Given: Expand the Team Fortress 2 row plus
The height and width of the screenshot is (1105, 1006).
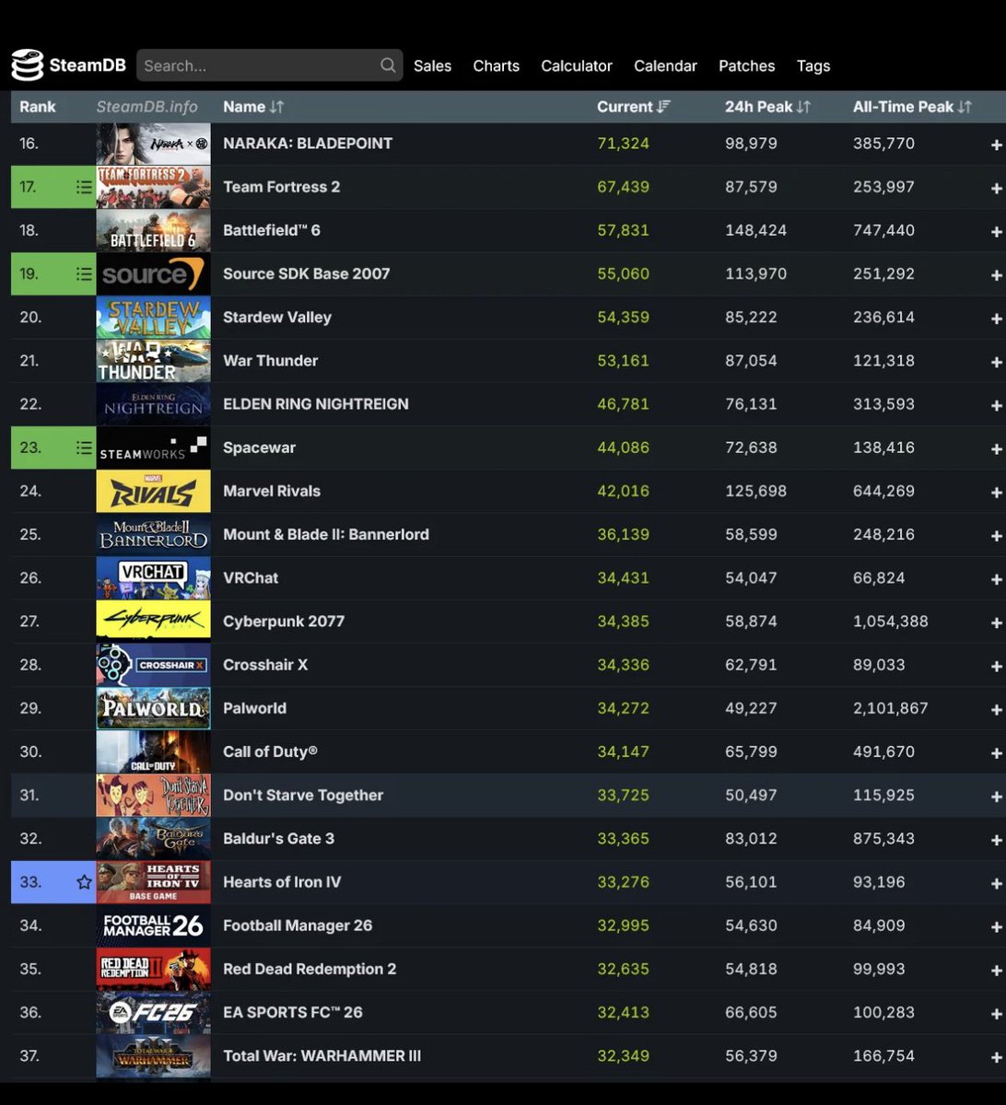Looking at the screenshot, I should [x=996, y=188].
